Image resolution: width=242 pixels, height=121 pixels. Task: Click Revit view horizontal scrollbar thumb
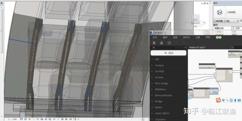tap(143, 119)
